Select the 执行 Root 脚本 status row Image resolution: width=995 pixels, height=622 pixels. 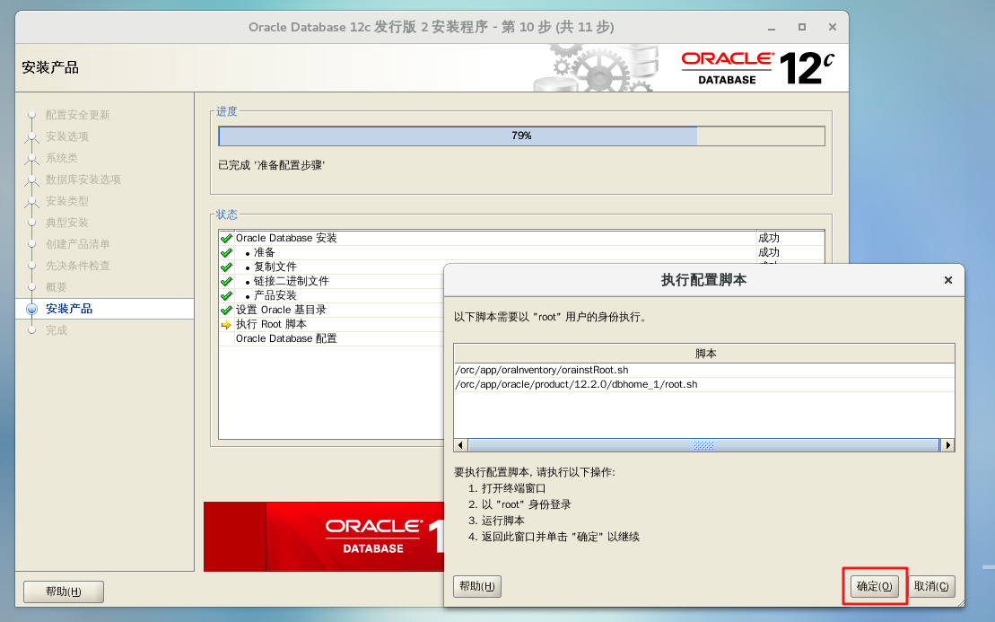(331, 324)
